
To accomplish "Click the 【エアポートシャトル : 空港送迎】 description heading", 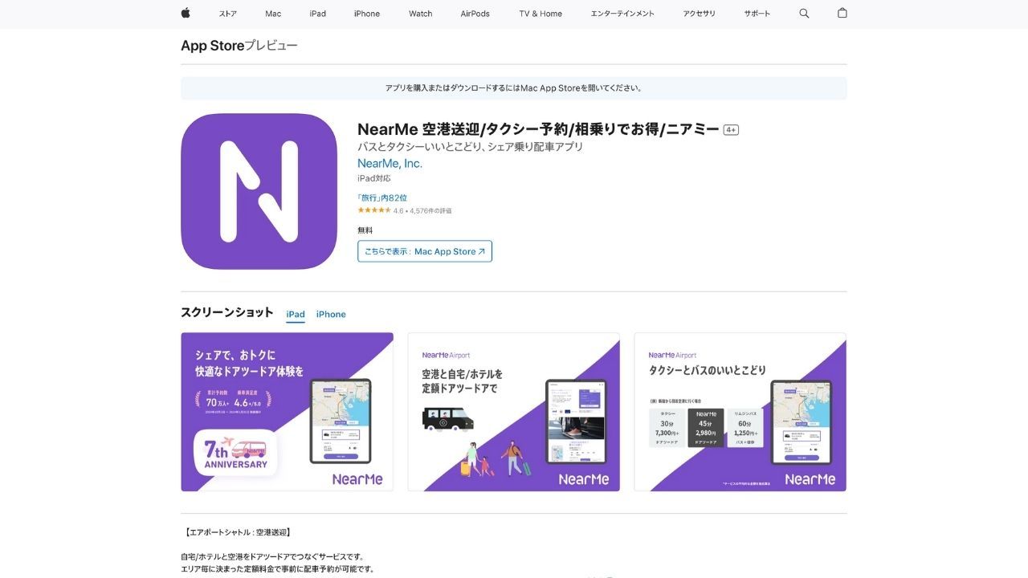I will (x=237, y=532).
